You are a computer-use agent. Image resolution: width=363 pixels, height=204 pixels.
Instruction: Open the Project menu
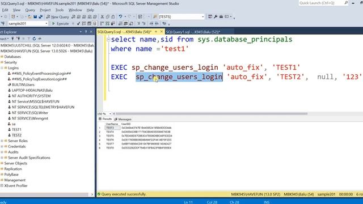(x=45, y=10)
